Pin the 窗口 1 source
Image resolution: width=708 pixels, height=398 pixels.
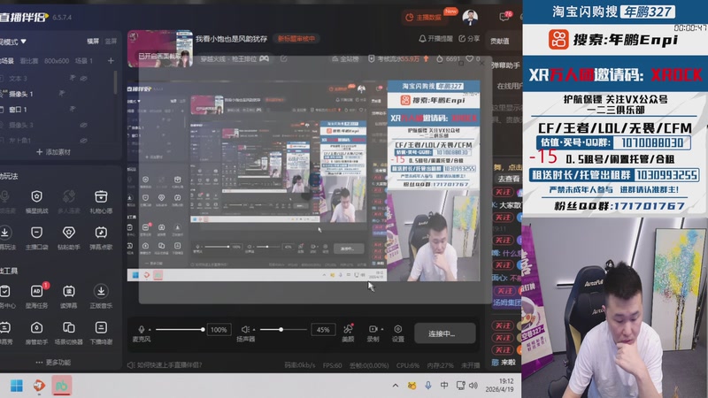(x=72, y=109)
